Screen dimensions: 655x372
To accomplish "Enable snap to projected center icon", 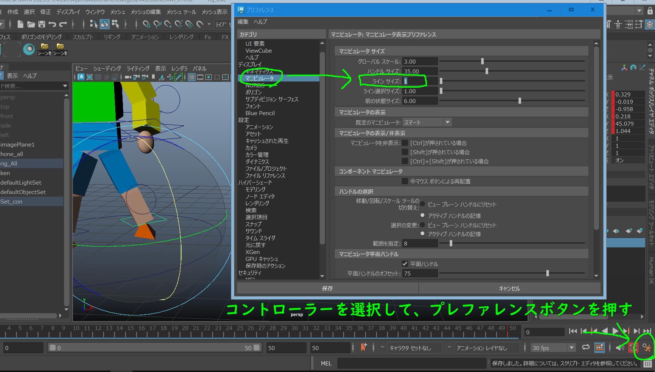I will tap(179, 24).
